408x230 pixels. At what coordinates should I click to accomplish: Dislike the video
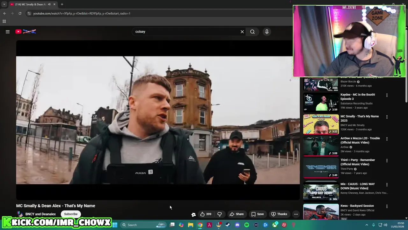pos(220,214)
